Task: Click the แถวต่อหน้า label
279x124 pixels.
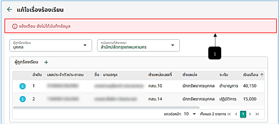Action: pos(172,114)
